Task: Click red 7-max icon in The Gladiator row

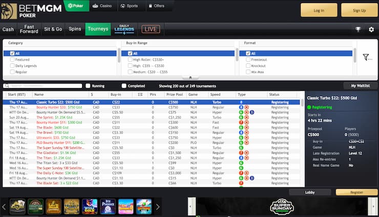Action: pyautogui.click(x=241, y=153)
